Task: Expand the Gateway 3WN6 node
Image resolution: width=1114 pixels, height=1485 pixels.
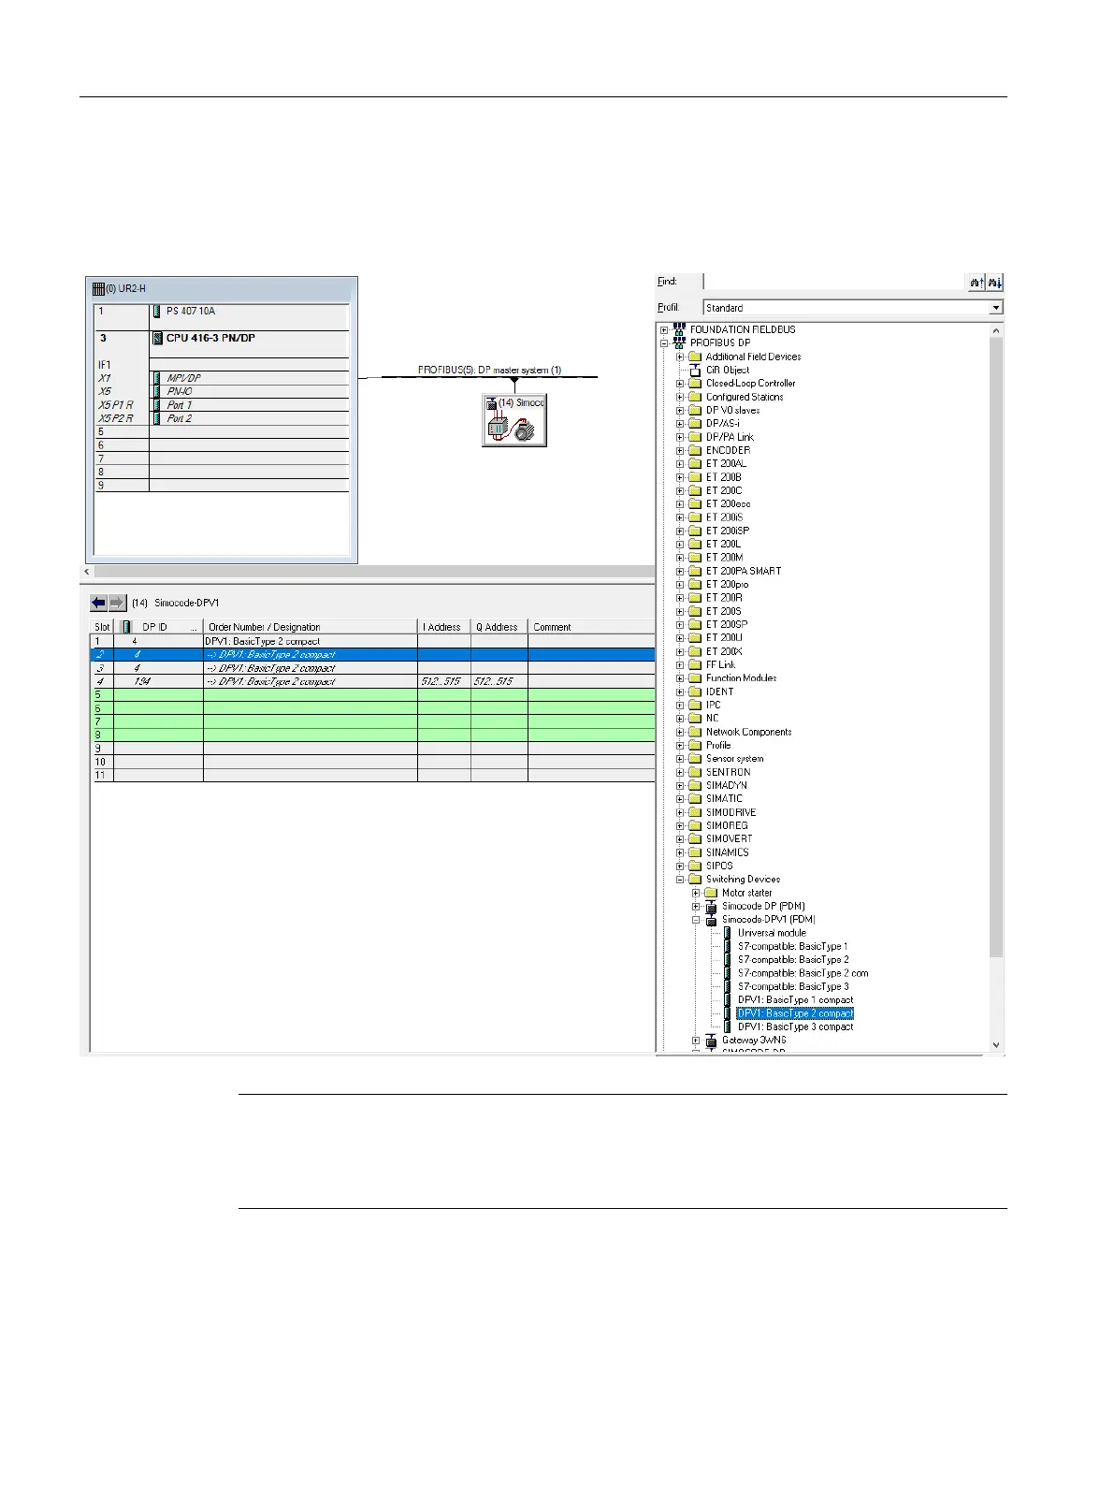Action: 696,1041
